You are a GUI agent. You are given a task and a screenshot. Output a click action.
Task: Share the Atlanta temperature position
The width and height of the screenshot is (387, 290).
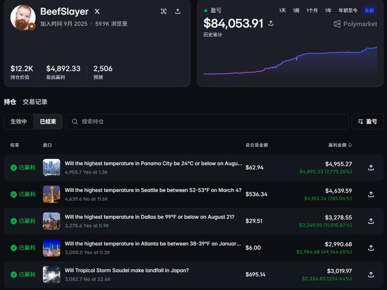[371, 248]
